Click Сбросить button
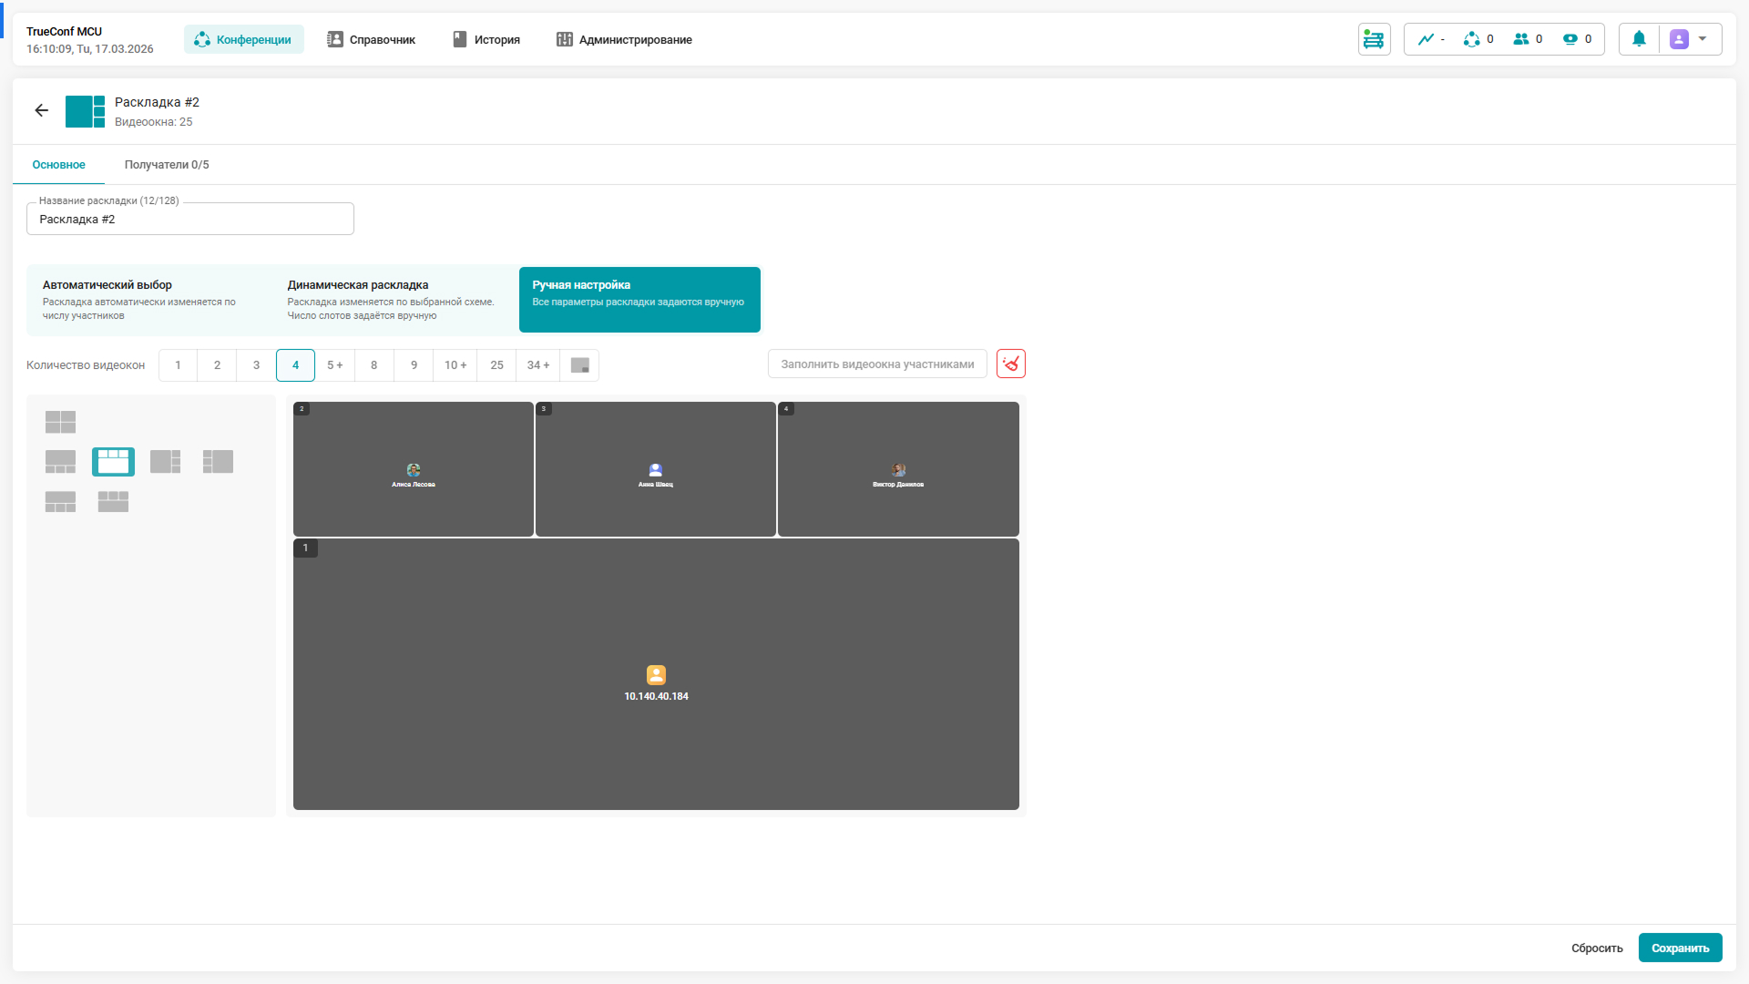Viewport: 1749px width, 984px height. [x=1597, y=948]
